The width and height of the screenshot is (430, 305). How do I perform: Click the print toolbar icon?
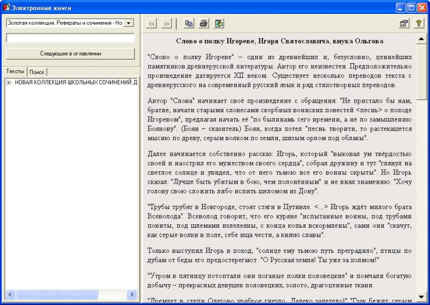pos(204,24)
